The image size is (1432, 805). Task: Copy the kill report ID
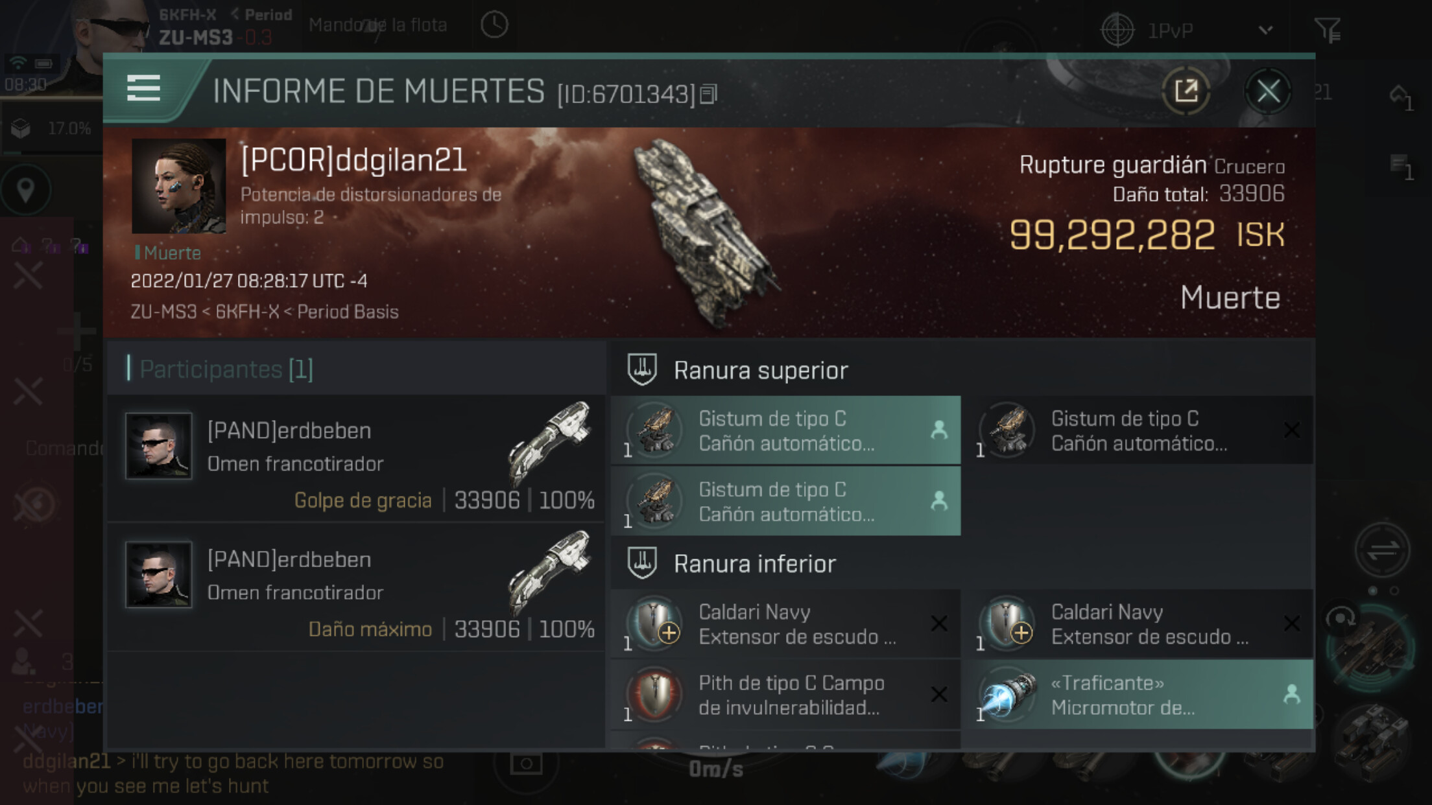[x=709, y=95]
